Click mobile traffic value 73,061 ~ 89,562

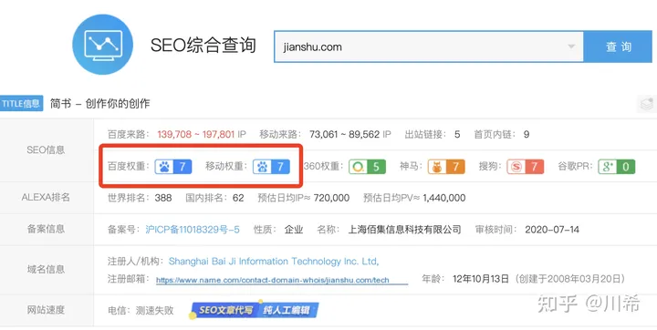[344, 134]
